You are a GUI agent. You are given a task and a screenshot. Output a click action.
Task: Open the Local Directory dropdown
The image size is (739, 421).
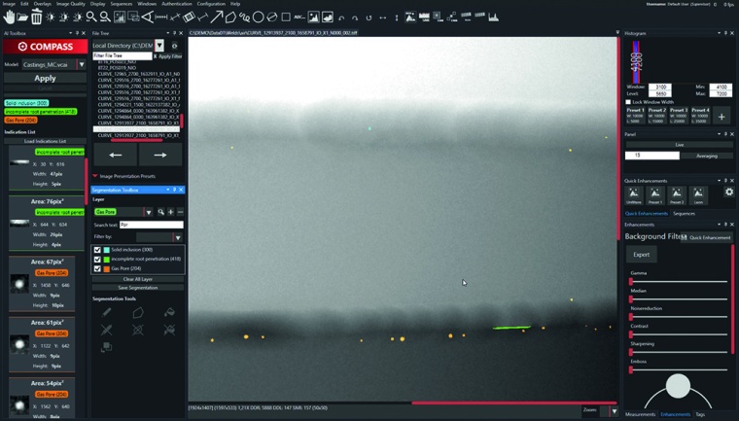159,46
